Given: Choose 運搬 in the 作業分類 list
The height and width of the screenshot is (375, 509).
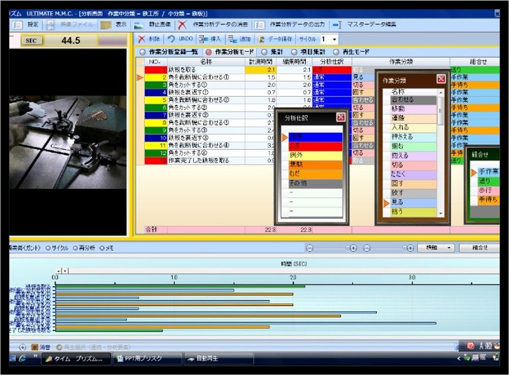Looking at the screenshot, I should click(414, 118).
